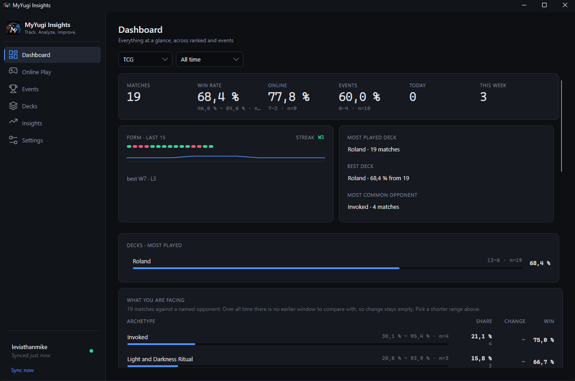Select the Roland deck row name
Image resolution: width=575 pixels, height=381 pixels.
point(142,261)
